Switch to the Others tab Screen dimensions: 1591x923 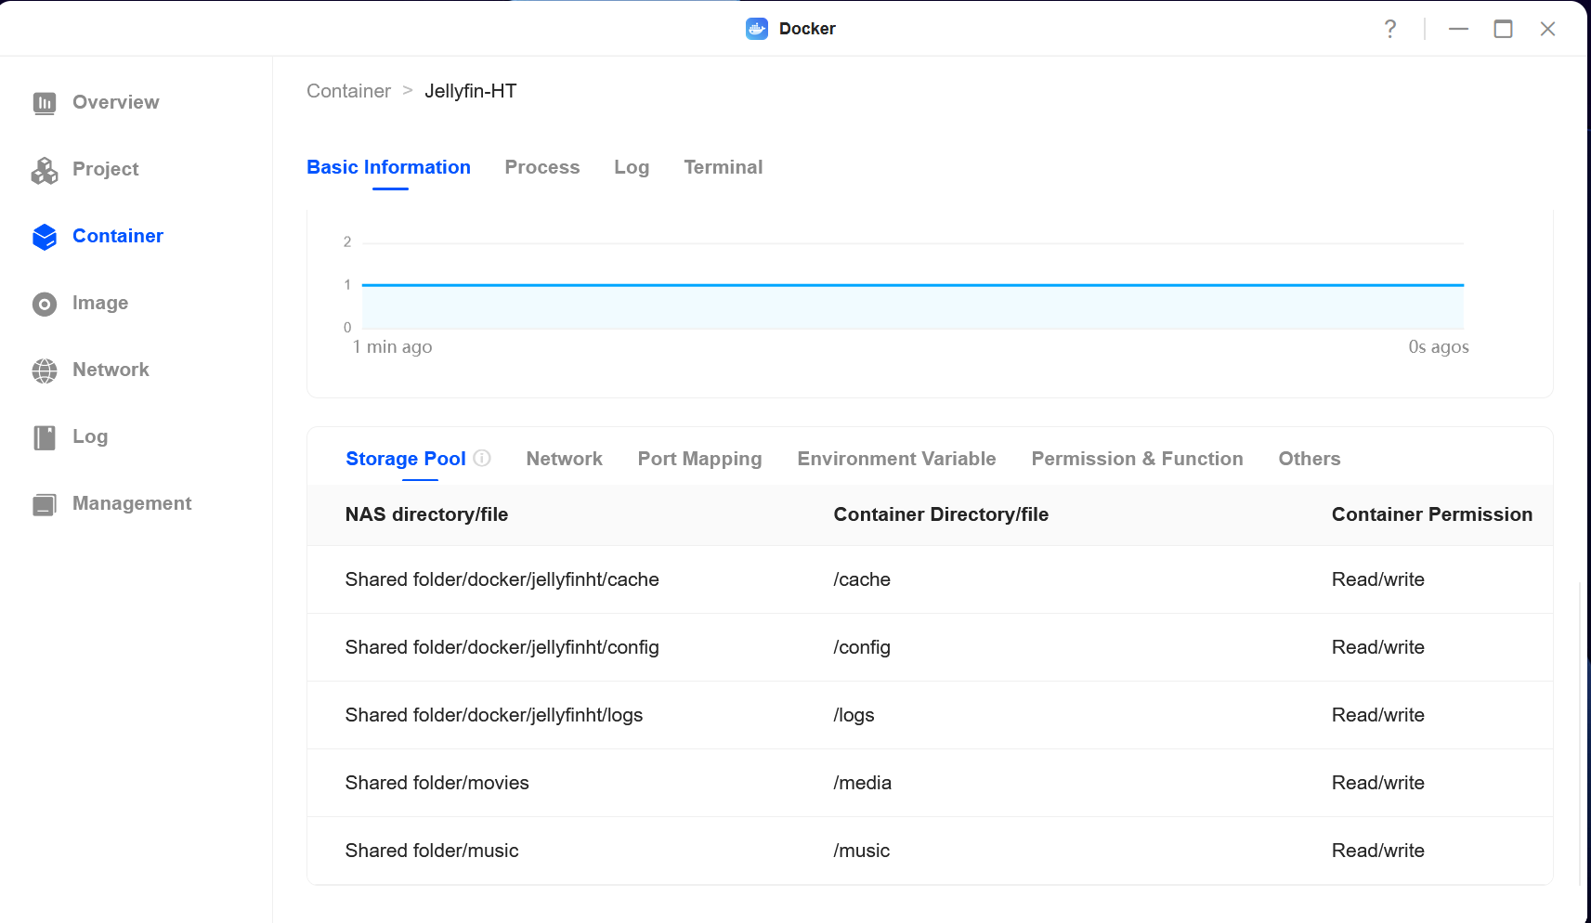[1309, 459]
